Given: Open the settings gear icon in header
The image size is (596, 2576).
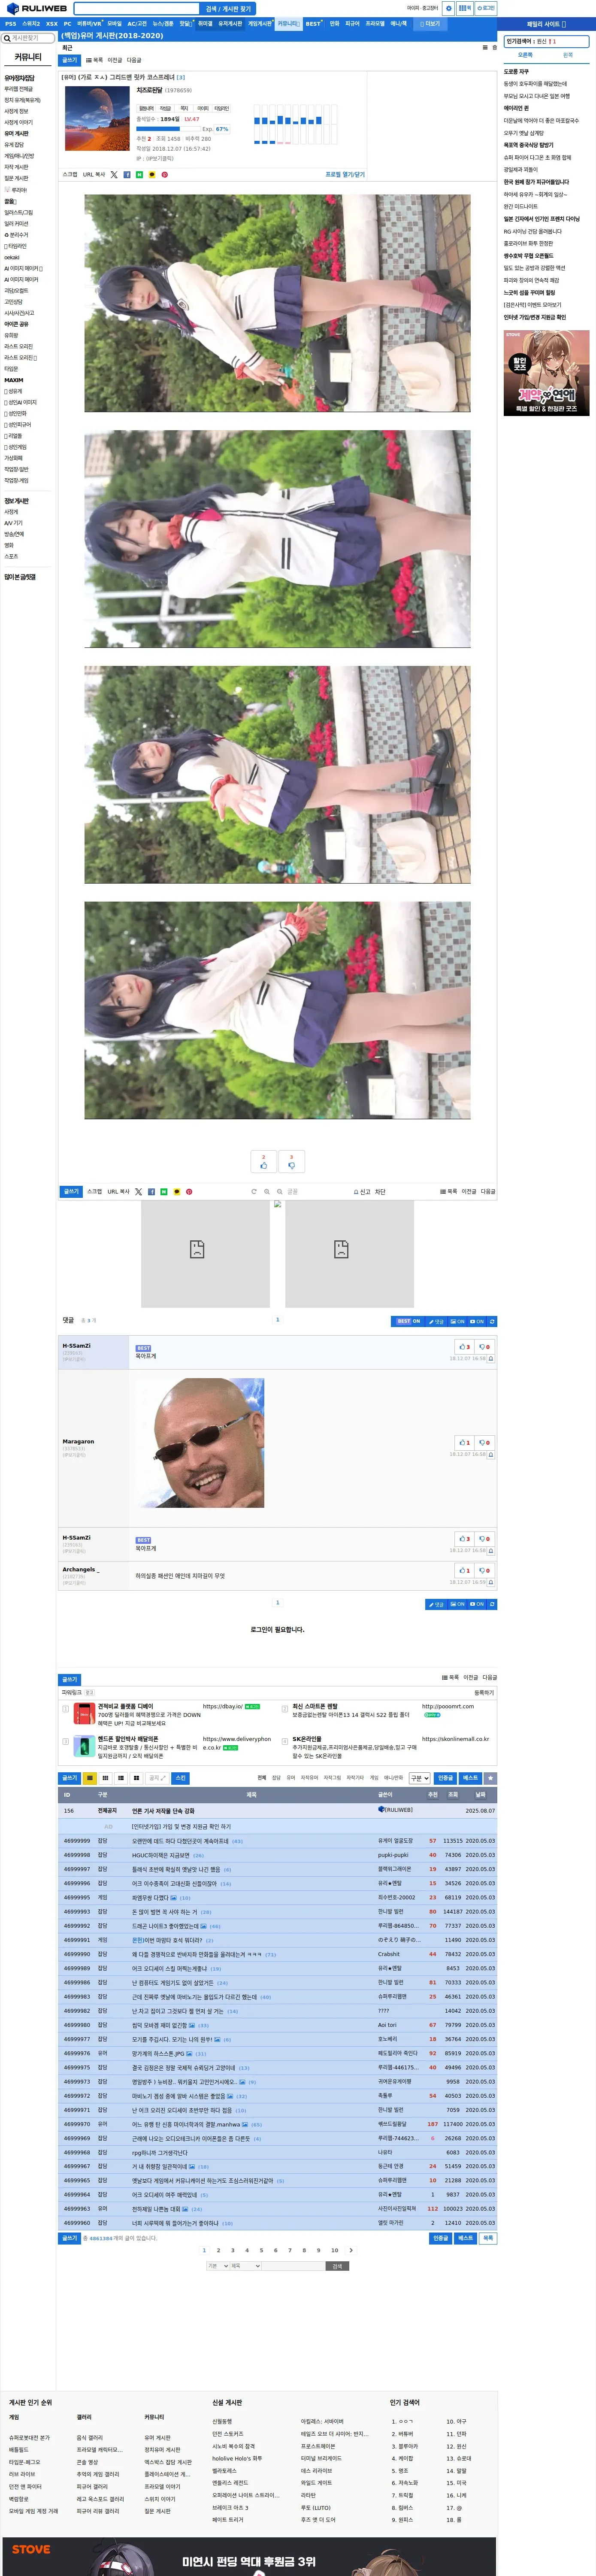Looking at the screenshot, I should coord(449,8).
